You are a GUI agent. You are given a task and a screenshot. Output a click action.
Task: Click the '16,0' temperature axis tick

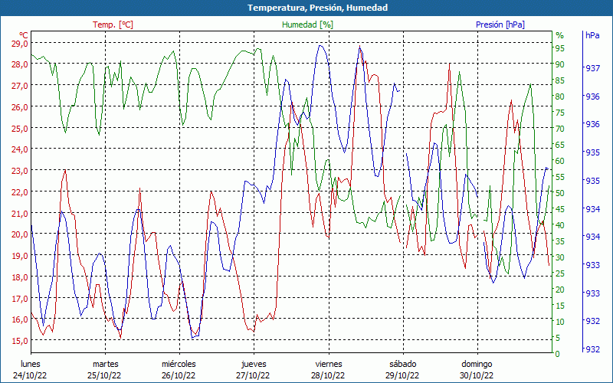(20, 319)
